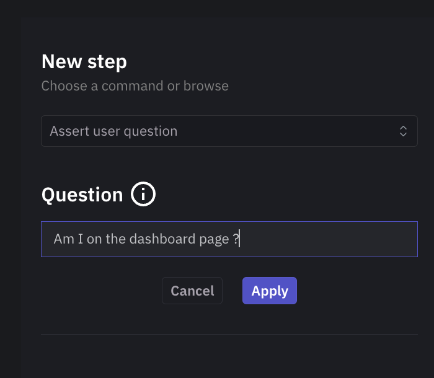Click the Choose a command or browse subtitle

point(135,86)
